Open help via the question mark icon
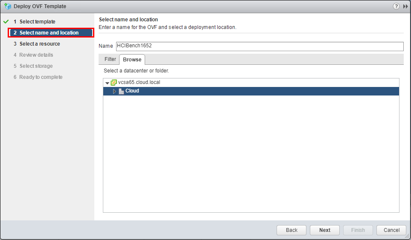The height and width of the screenshot is (240, 411). click(x=396, y=6)
